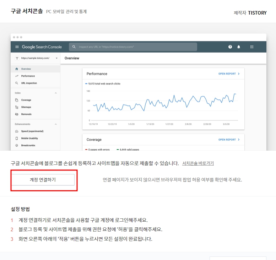276x260 pixels.
Task: Follow the 서치콘솔 바로가기 link
Action: pos(198,163)
